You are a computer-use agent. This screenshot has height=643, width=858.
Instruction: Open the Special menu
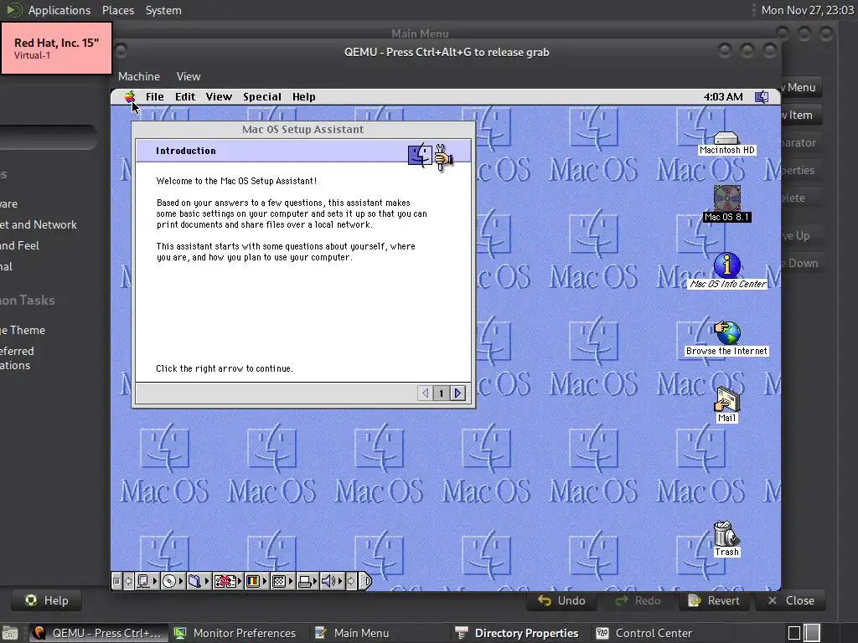pos(262,97)
